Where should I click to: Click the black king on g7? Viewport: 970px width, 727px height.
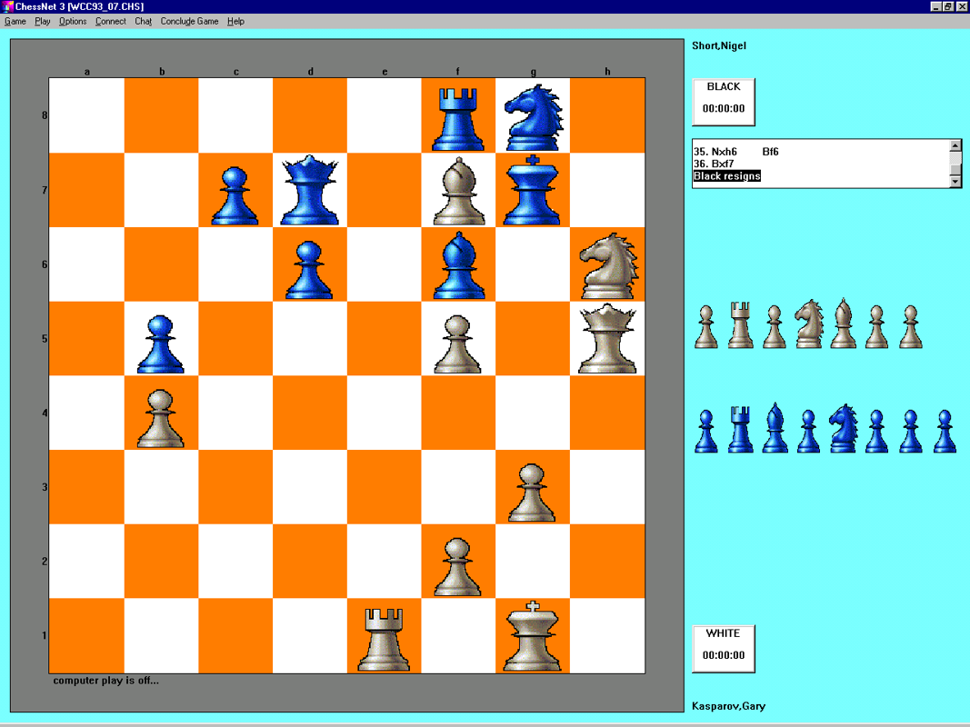tap(532, 191)
